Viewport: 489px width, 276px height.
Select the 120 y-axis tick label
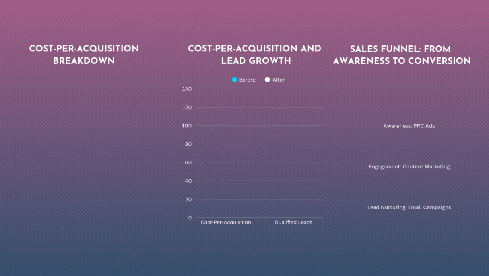pyautogui.click(x=188, y=108)
